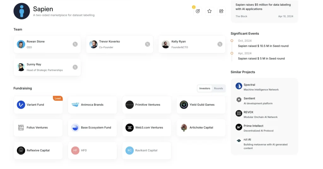Image resolution: width=323 pixels, height=169 pixels.
Task: Open the Variant Fund lead investor card
Action: point(38,105)
